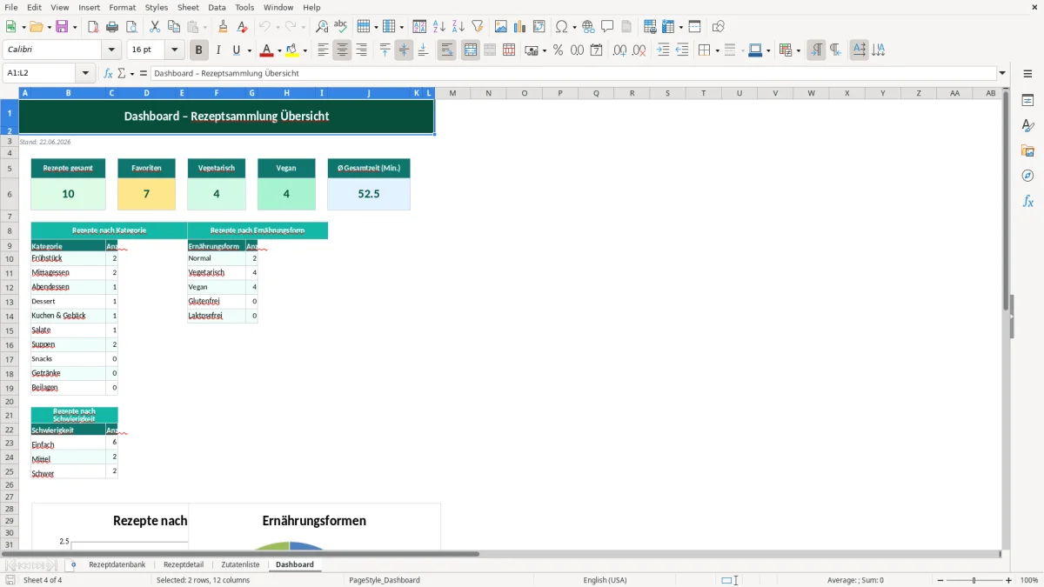This screenshot has width=1044, height=587.
Task: Clear direct formatting icon
Action: 242,27
